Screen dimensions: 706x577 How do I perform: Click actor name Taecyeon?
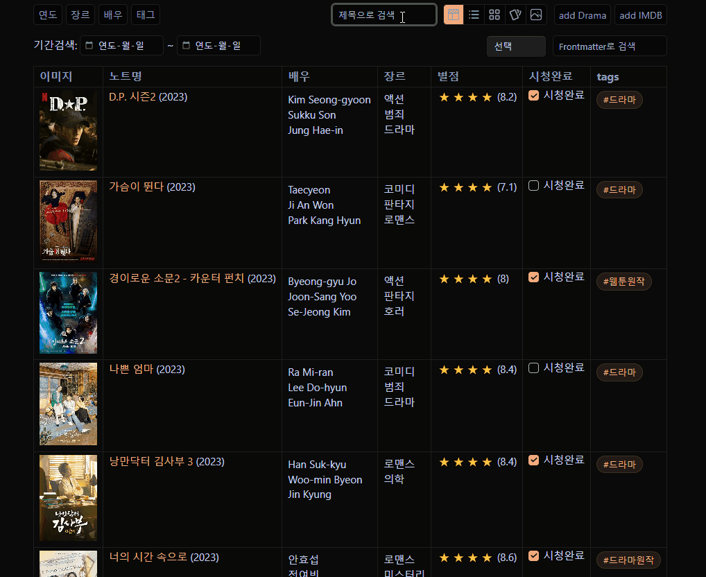[309, 190]
